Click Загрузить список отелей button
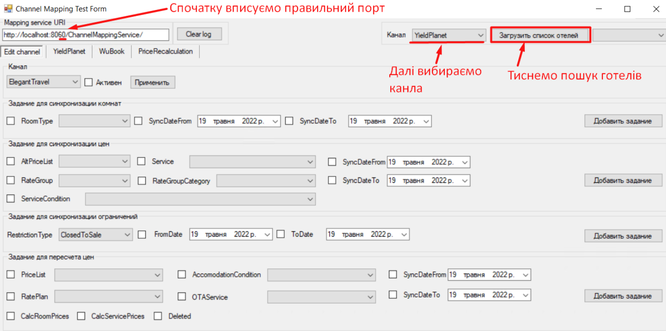The width and height of the screenshot is (666, 331). (x=540, y=35)
